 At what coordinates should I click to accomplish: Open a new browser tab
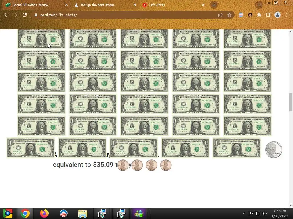pyautogui.click(x=214, y=5)
